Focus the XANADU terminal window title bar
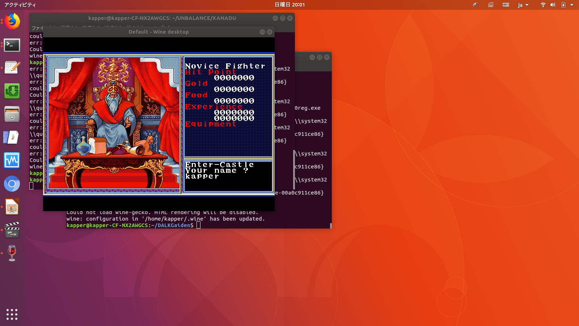Screen dimensions: 579x326 [x=162, y=18]
